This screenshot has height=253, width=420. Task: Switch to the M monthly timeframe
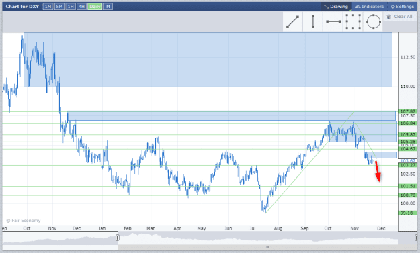108,7
